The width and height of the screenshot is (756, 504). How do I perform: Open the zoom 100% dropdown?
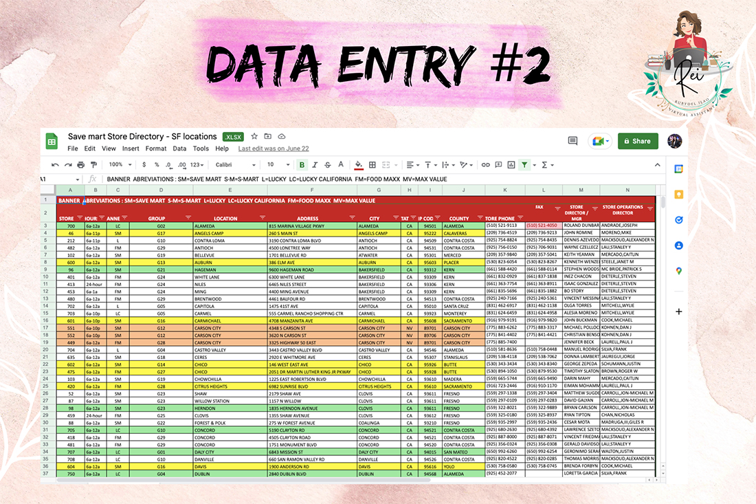click(x=120, y=165)
